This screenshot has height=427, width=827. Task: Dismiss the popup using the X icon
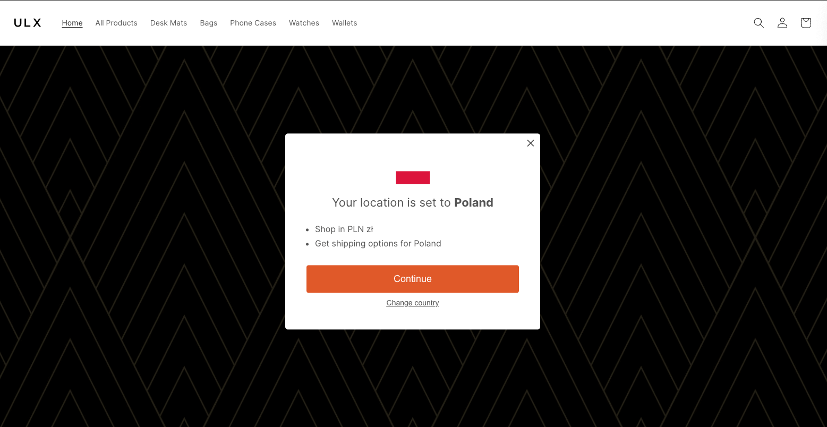[x=530, y=143]
